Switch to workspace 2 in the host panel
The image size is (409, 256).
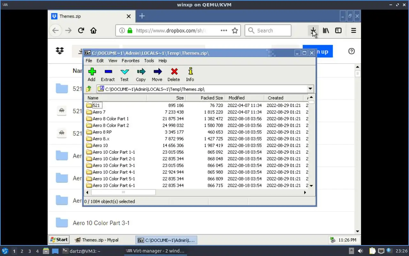pyautogui.click(x=22, y=251)
